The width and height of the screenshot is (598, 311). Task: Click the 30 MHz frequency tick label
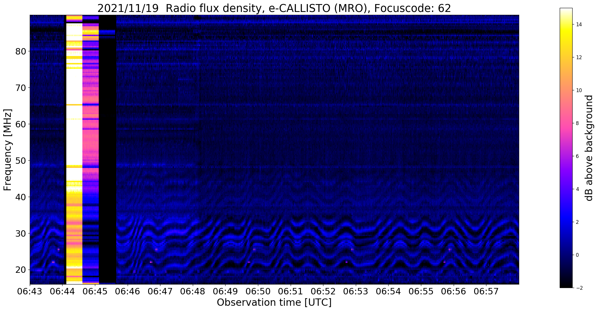pos(21,233)
